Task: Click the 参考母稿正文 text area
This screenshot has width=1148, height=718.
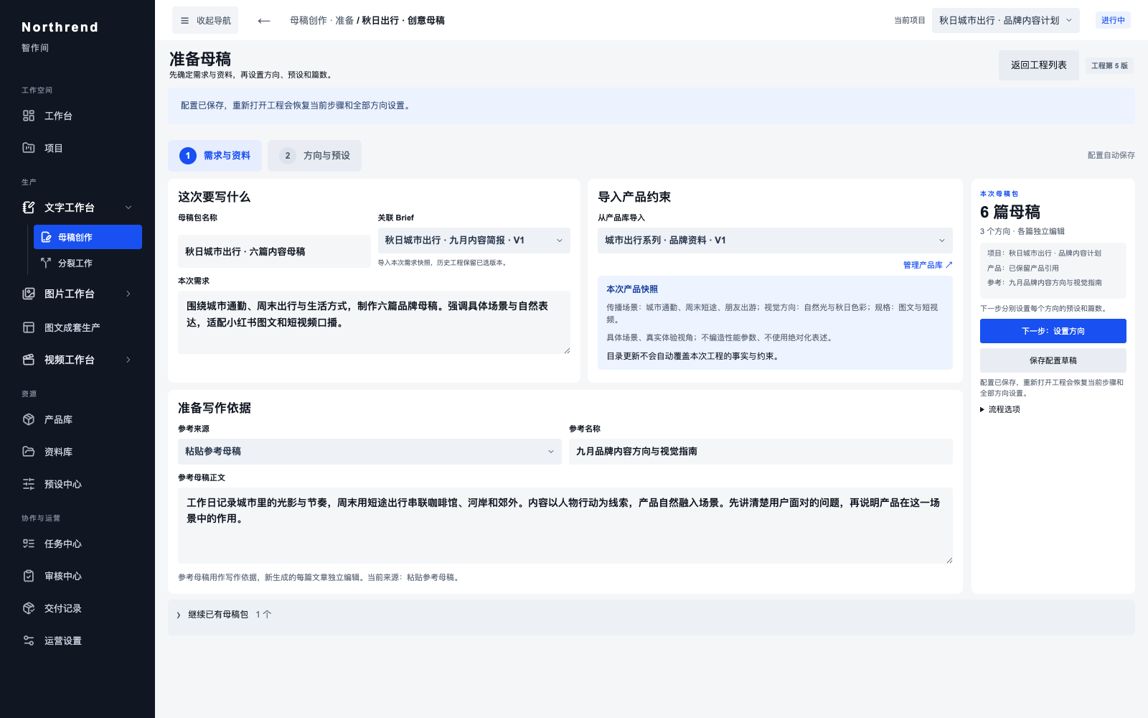Action: point(565,526)
